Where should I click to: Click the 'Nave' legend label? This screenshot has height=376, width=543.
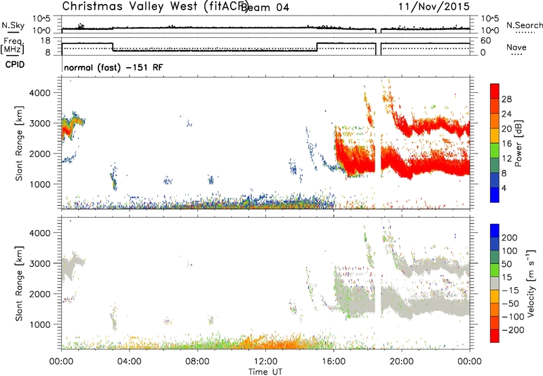point(517,47)
